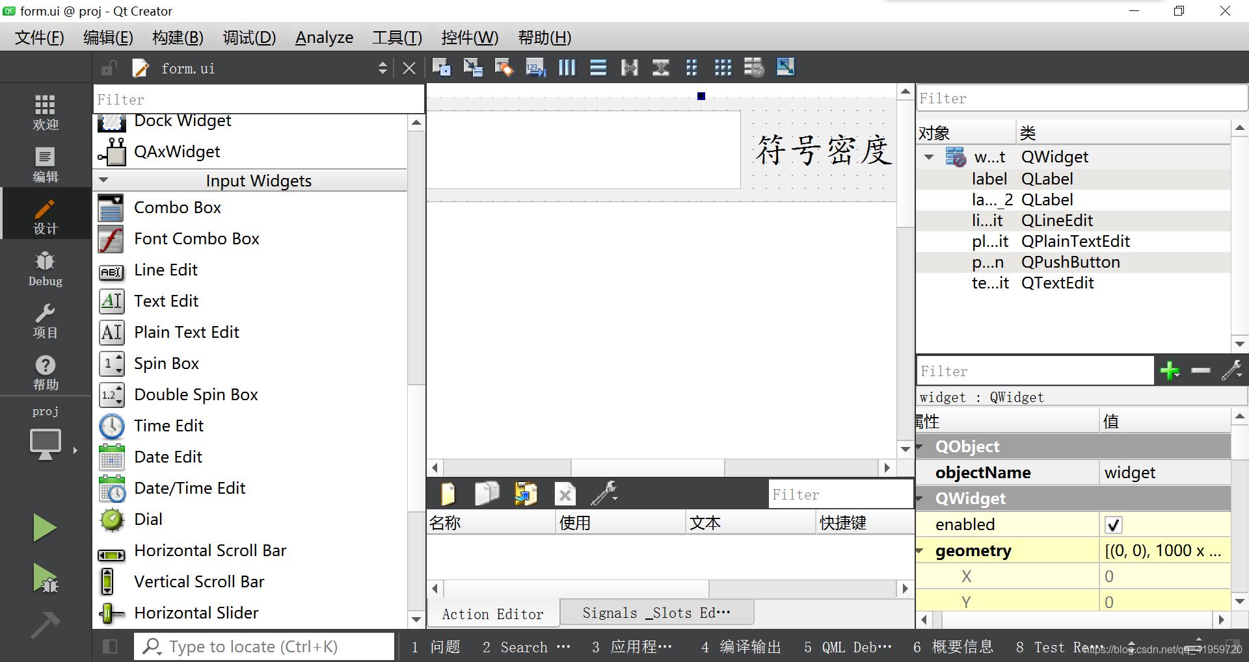Screen dimensions: 1249x662
Task: Click green plus to add dynamic property
Action: tap(1169, 371)
